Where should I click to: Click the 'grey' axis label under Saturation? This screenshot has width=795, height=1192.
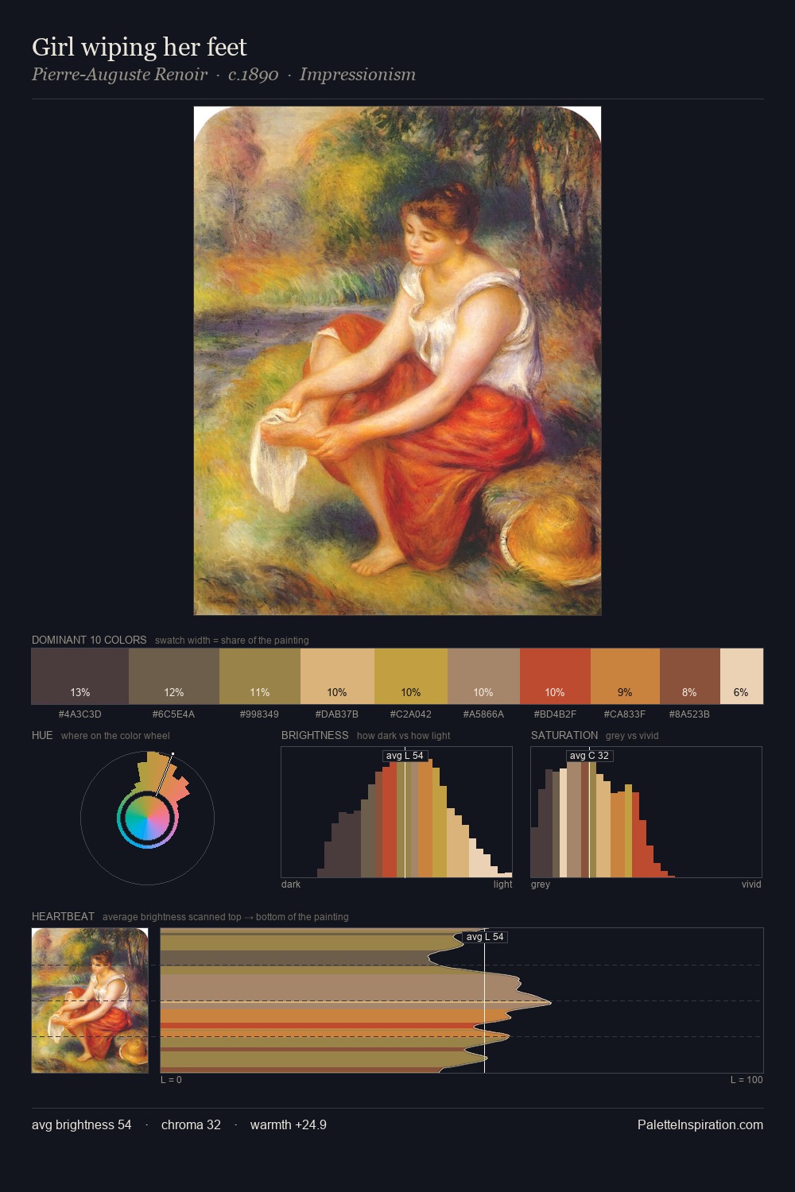point(541,884)
